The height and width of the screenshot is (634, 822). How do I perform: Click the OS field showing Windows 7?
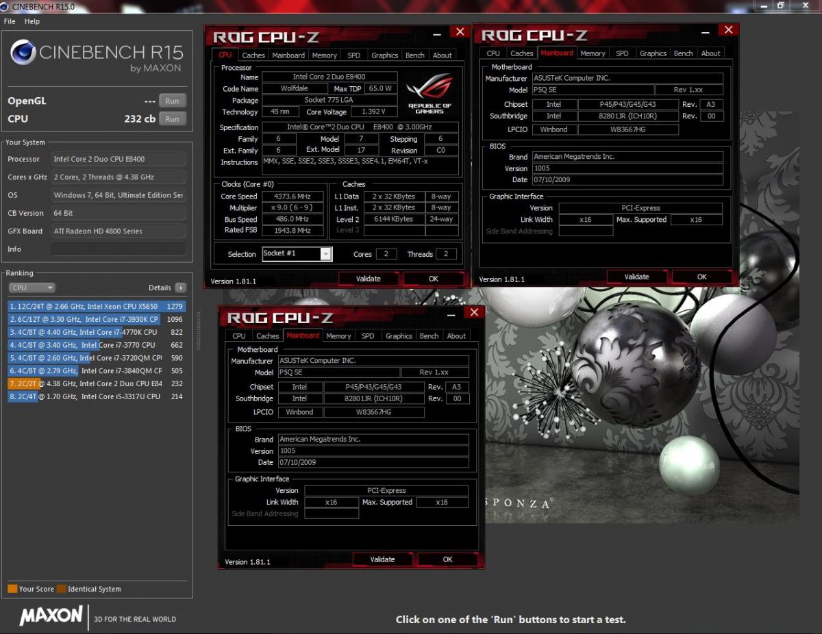118,195
